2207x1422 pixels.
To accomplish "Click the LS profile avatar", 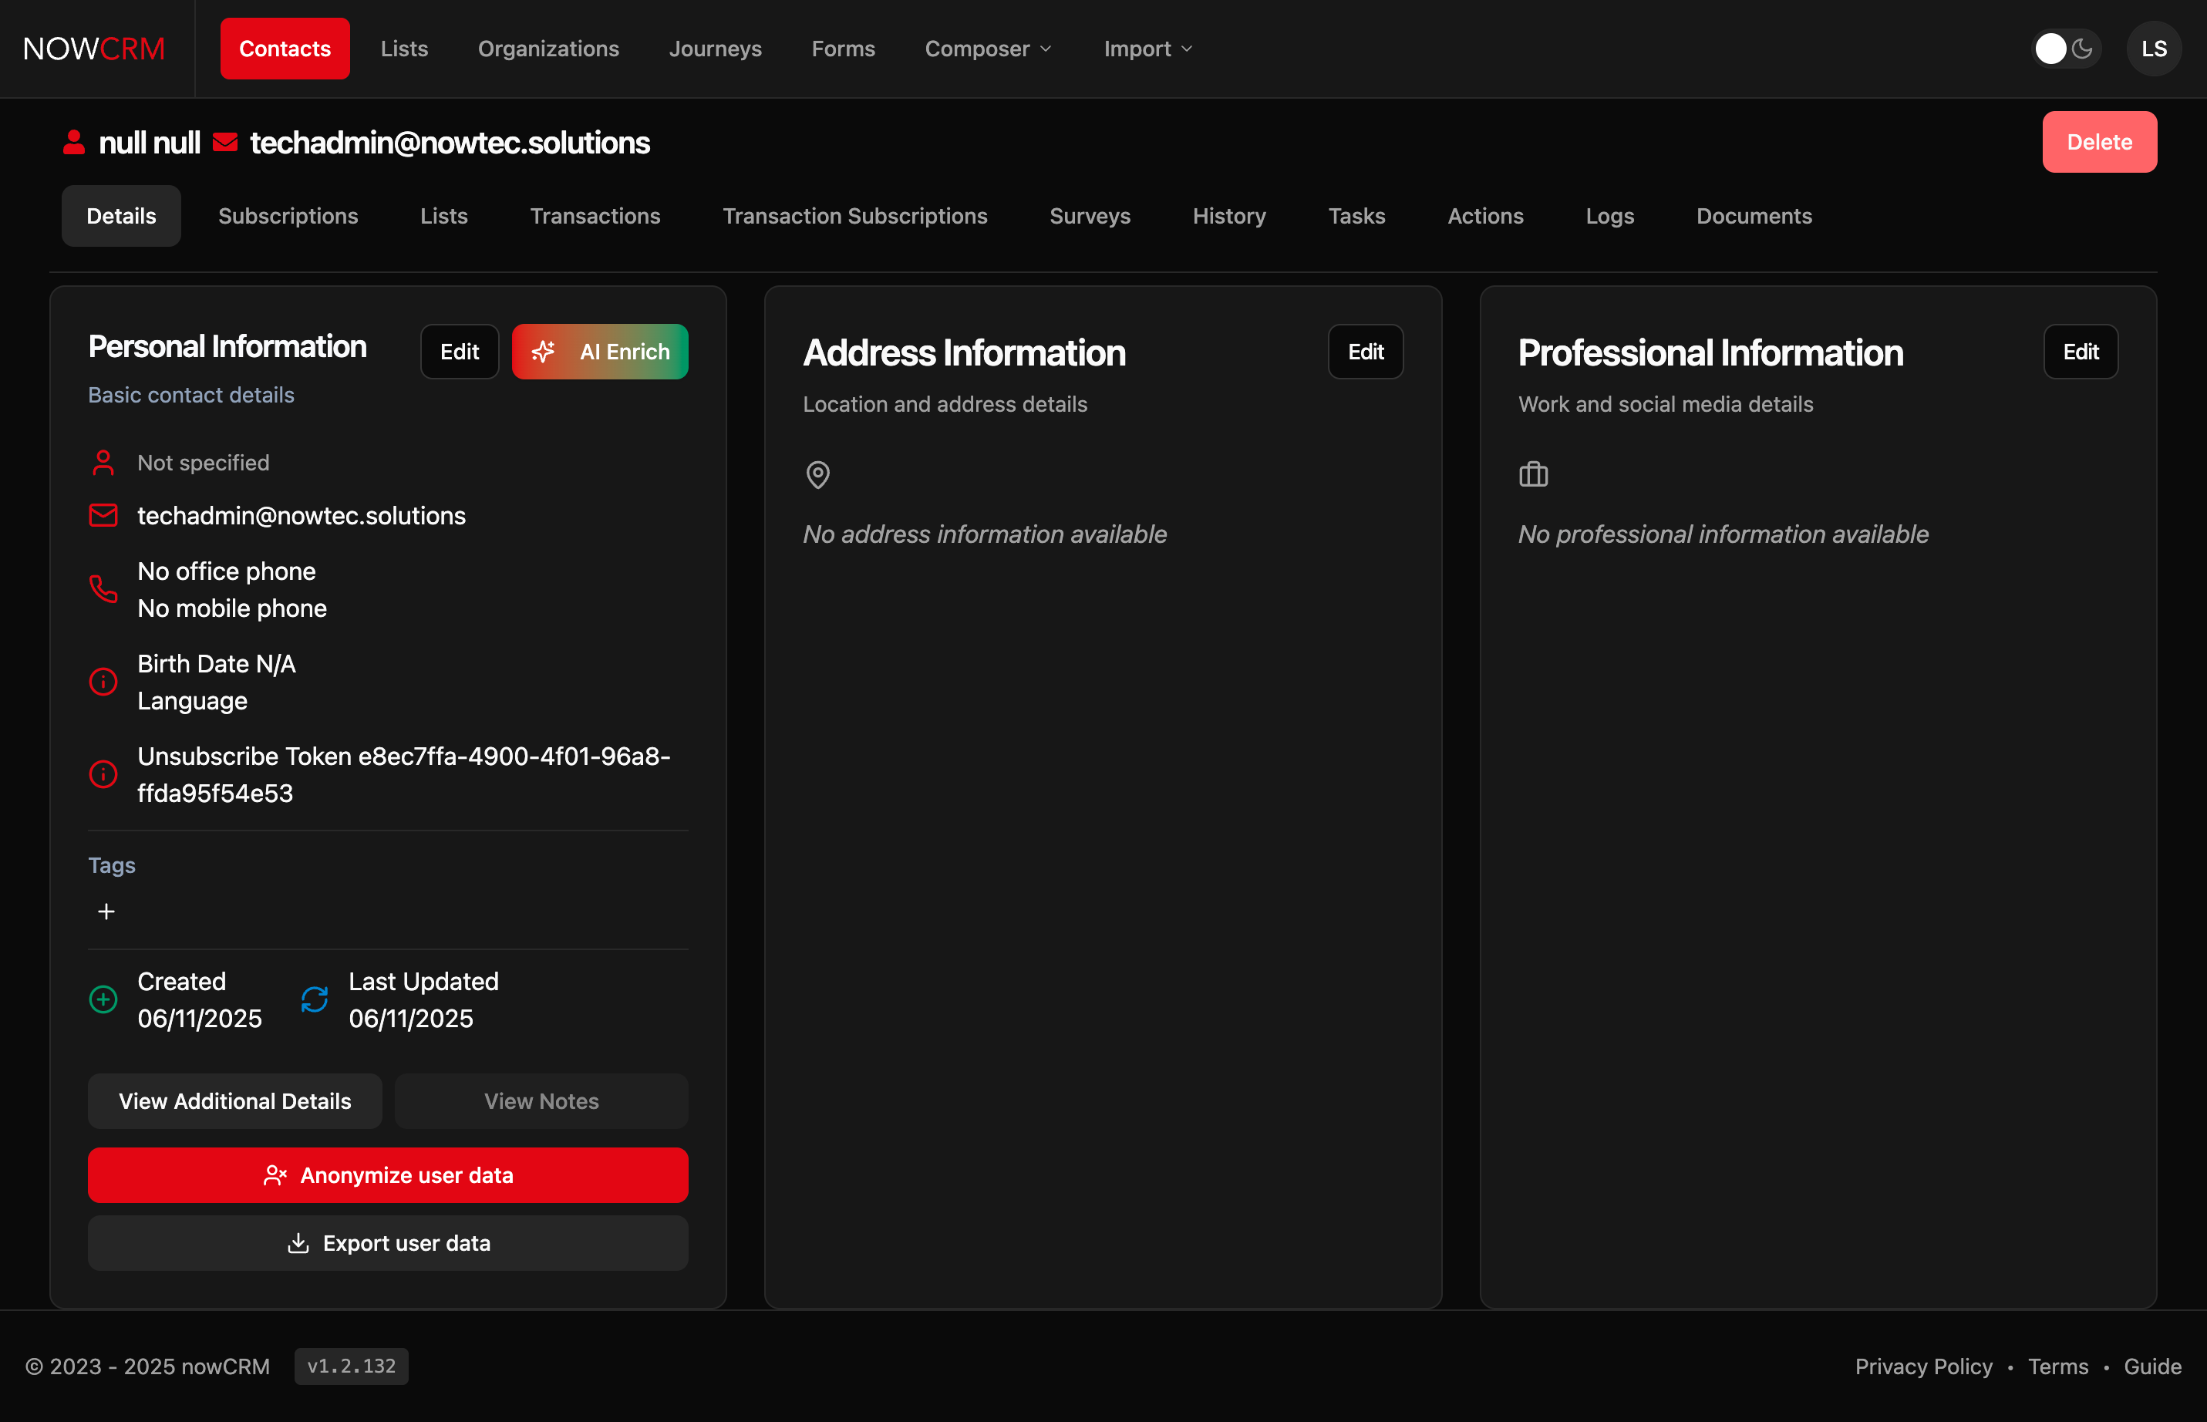I will (2154, 48).
